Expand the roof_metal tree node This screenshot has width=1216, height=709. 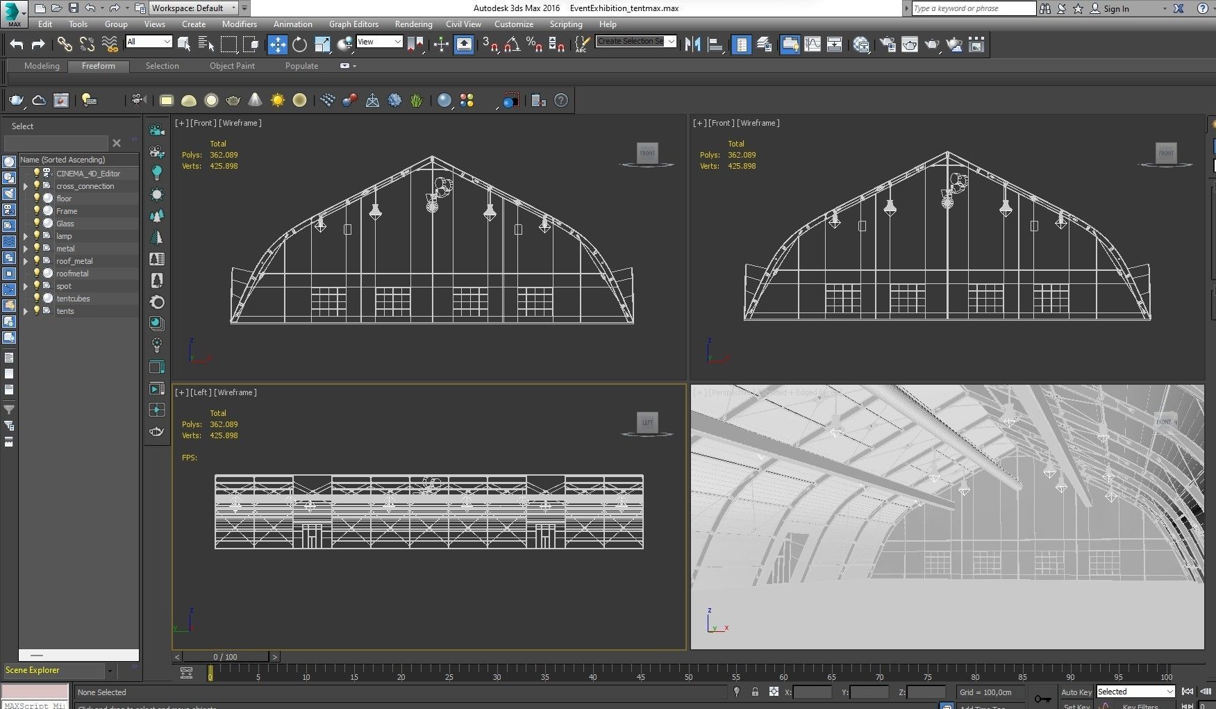click(26, 261)
